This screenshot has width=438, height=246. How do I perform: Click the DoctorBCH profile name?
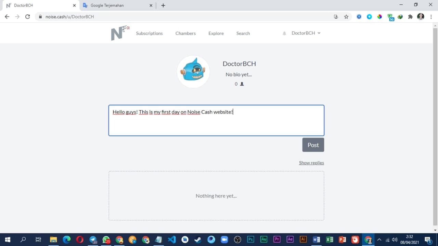click(x=239, y=64)
